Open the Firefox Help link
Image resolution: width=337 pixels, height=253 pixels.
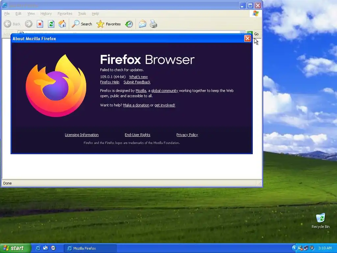tap(110, 82)
